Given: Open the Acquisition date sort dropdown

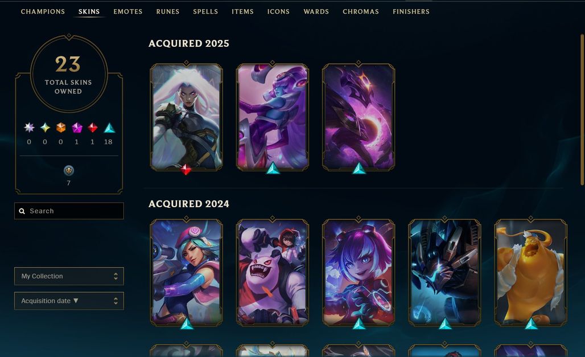Looking at the screenshot, I should (69, 301).
